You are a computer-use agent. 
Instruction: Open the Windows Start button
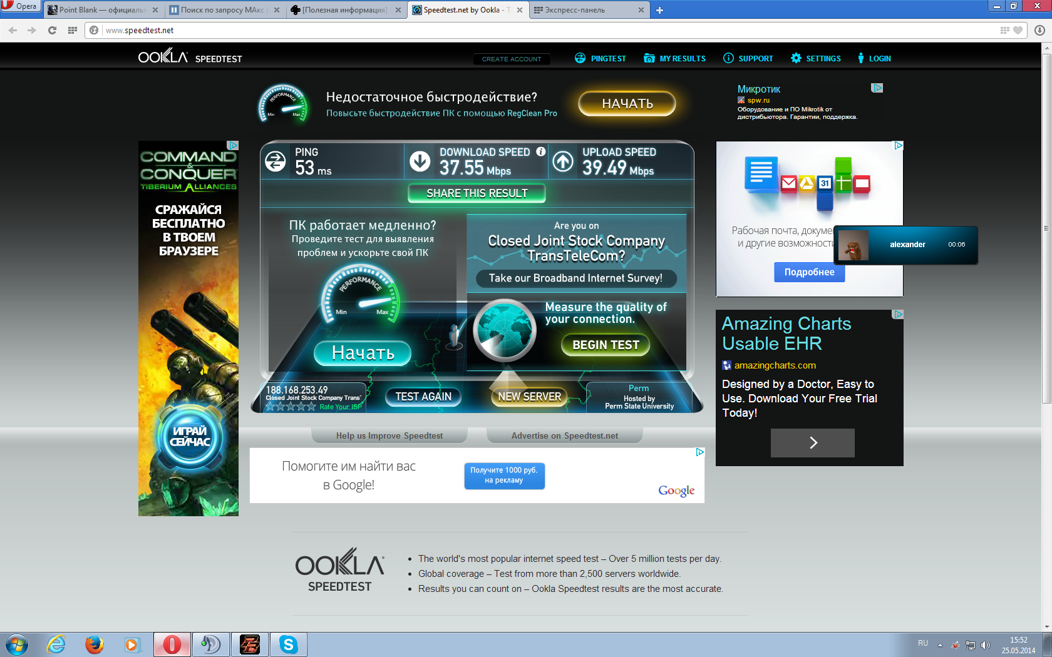(x=17, y=644)
